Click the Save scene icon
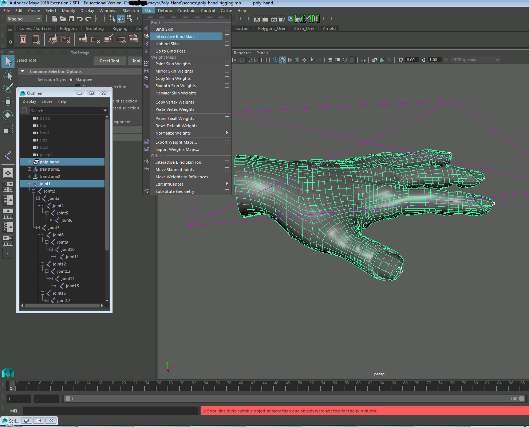The width and height of the screenshot is (529, 427). pos(71,19)
